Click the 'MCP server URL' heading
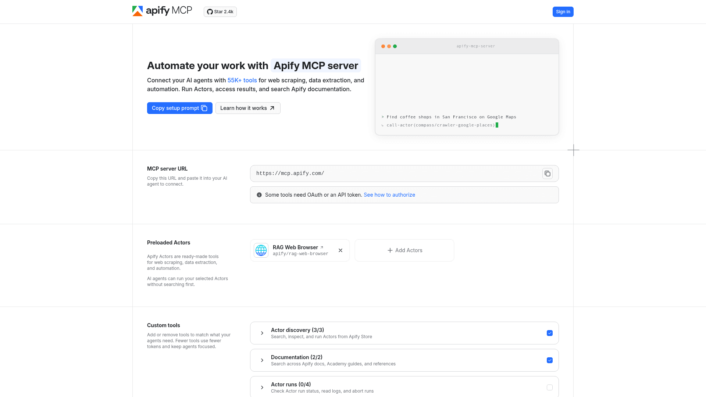The height and width of the screenshot is (397, 706). (167, 169)
